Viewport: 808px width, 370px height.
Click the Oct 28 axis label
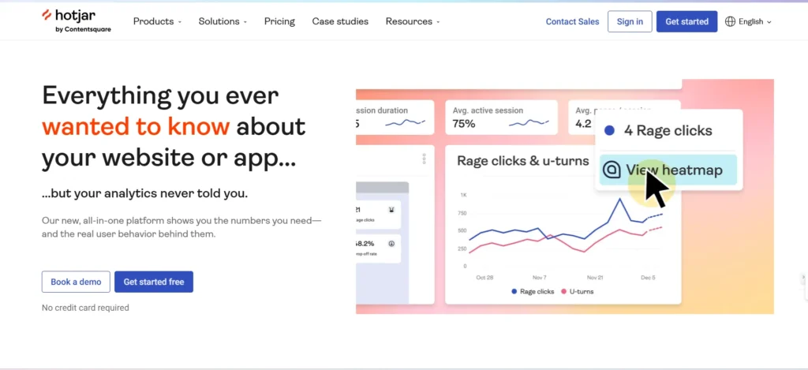(484, 278)
